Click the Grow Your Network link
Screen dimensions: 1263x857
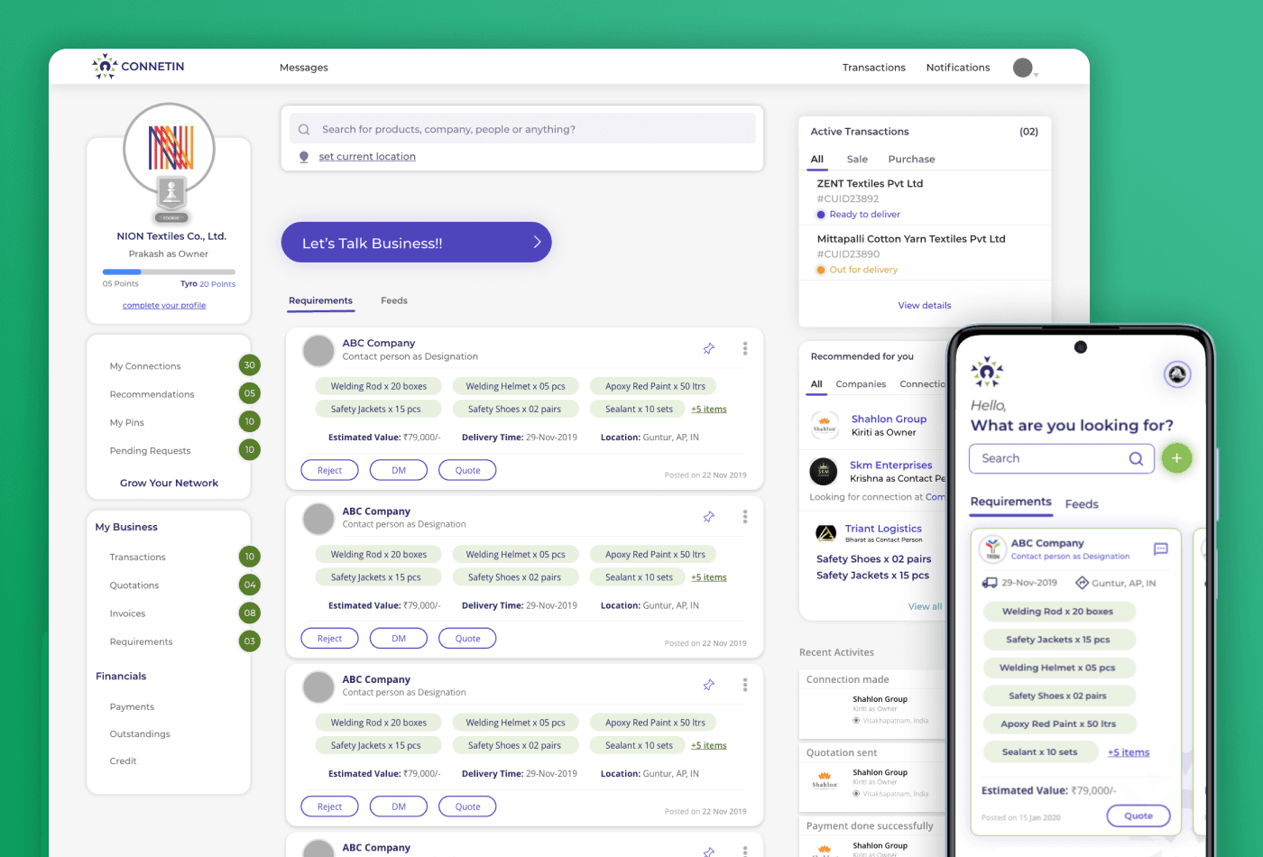(x=169, y=484)
